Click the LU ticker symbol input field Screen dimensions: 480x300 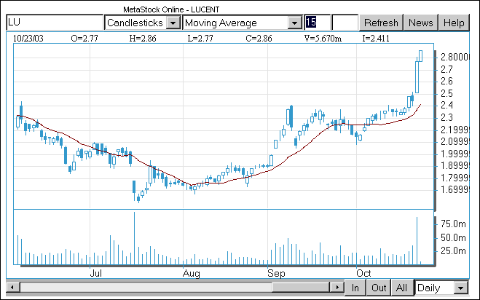(55, 23)
